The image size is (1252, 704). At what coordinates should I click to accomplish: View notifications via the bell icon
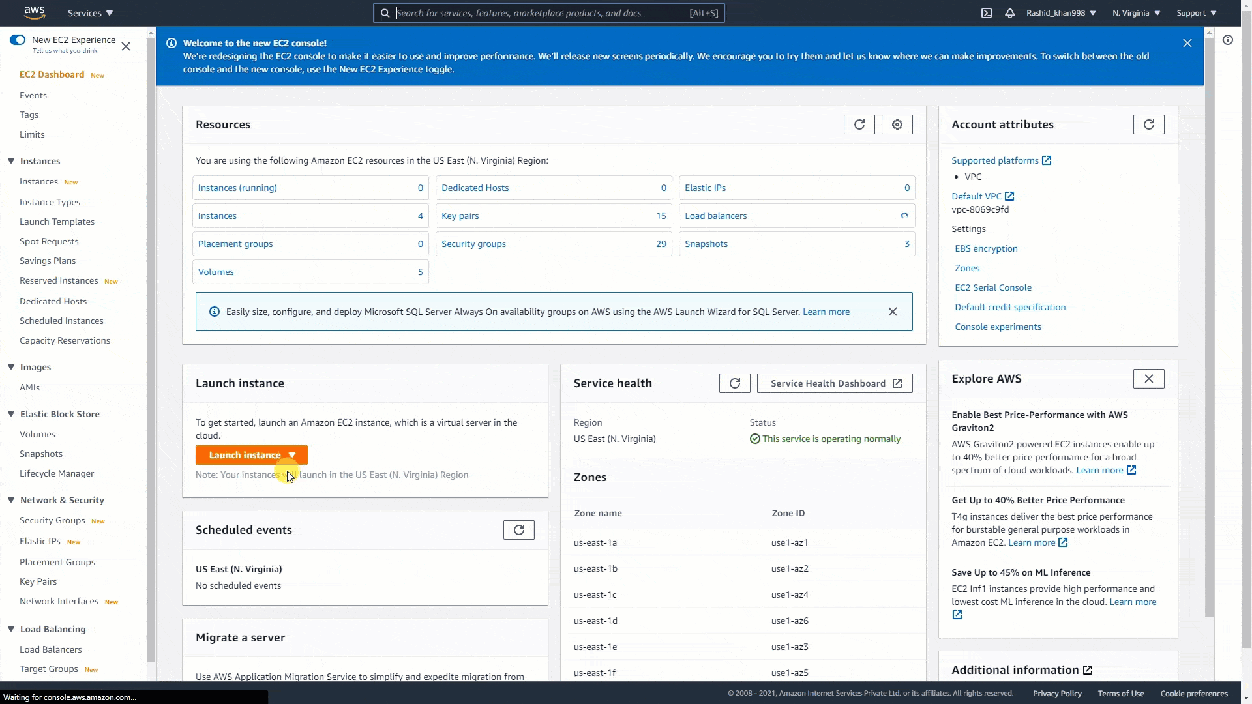click(1009, 12)
